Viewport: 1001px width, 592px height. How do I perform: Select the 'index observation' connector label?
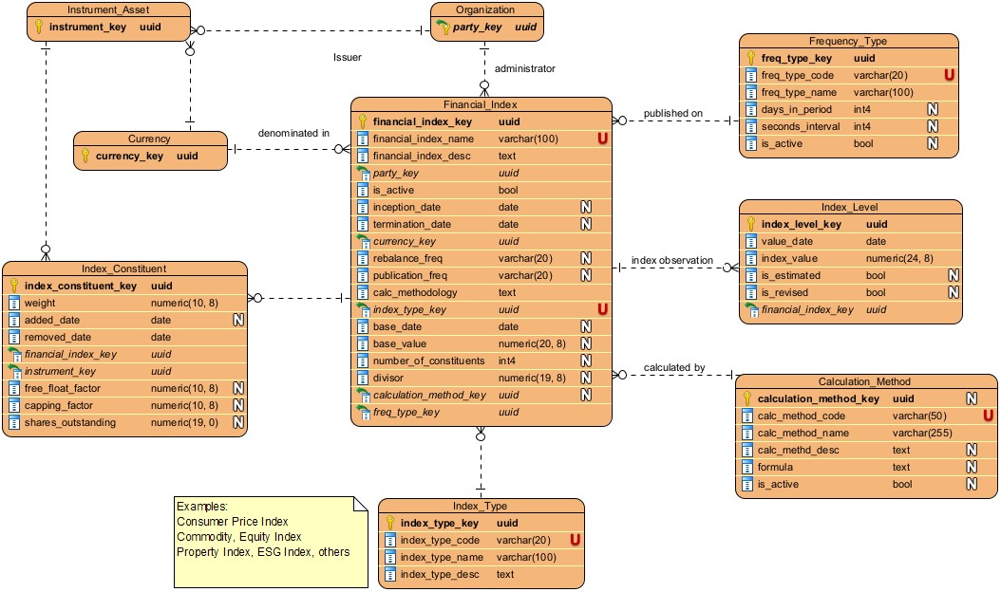click(x=671, y=260)
